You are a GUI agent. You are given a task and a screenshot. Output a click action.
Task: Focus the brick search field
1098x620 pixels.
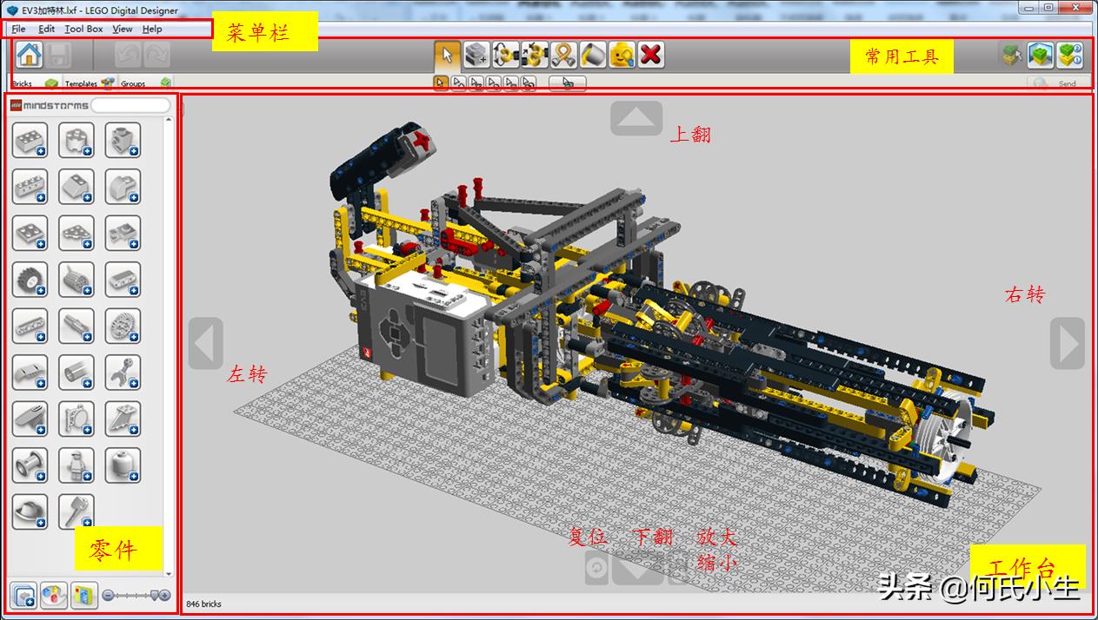point(130,105)
